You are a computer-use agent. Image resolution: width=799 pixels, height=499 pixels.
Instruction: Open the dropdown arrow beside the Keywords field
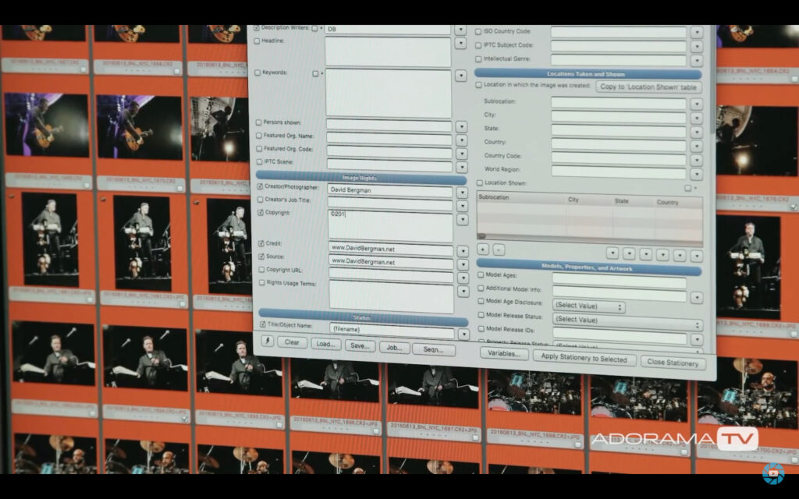coord(461,76)
